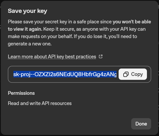159x136 pixels.
Task: Click the highlighted sk-proj key text
Action: pyautogui.click(x=65, y=74)
